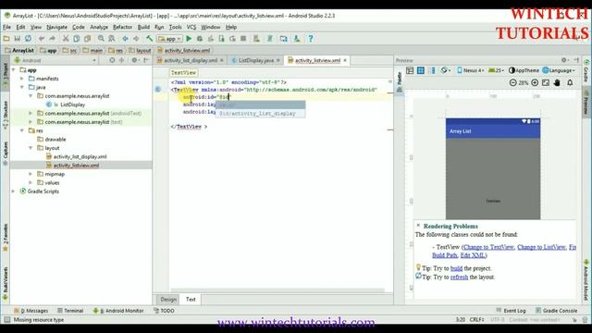Click the Help question mark icon

311,39
